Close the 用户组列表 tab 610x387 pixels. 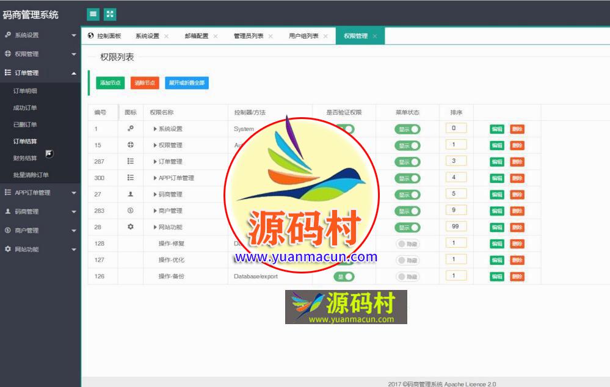click(325, 36)
